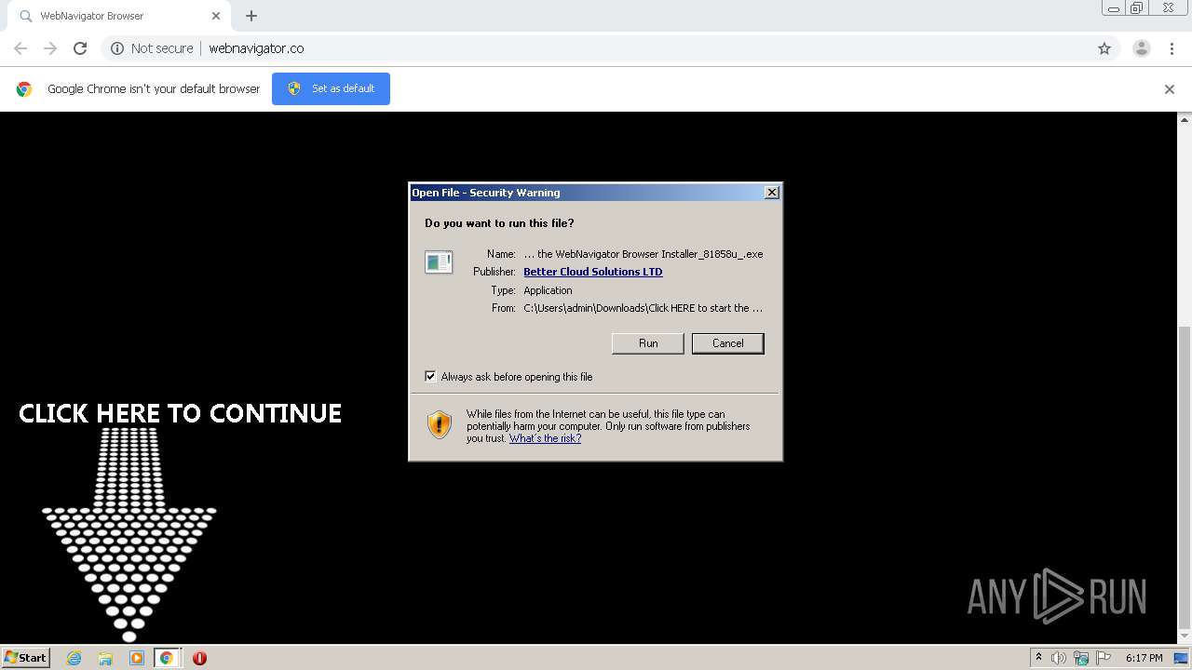Open the network tray icon
The height and width of the screenshot is (670, 1192).
tap(1081, 658)
